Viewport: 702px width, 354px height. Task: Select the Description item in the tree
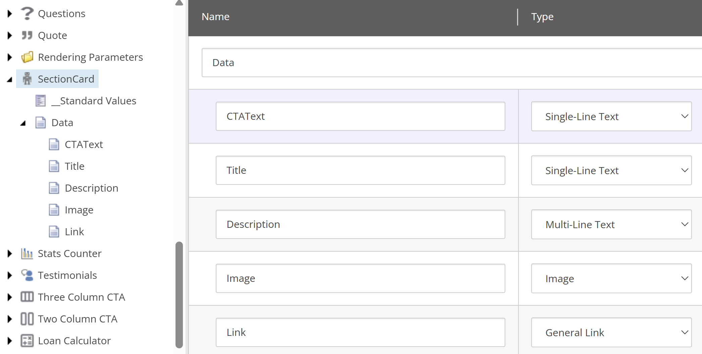92,188
